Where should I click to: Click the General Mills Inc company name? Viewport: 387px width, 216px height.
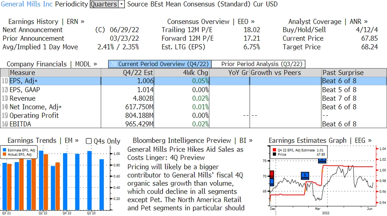(x=27, y=4)
